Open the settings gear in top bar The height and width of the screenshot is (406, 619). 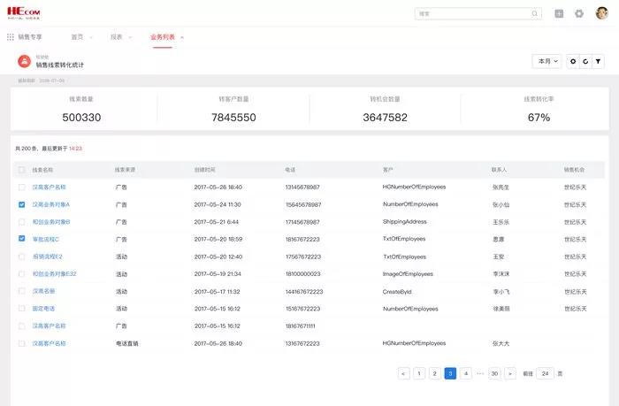[579, 13]
